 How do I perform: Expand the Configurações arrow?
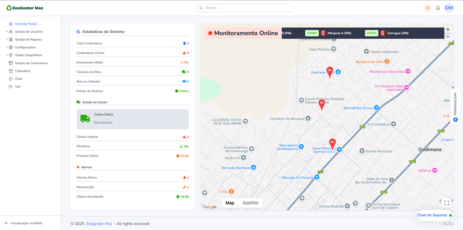coord(7,47)
